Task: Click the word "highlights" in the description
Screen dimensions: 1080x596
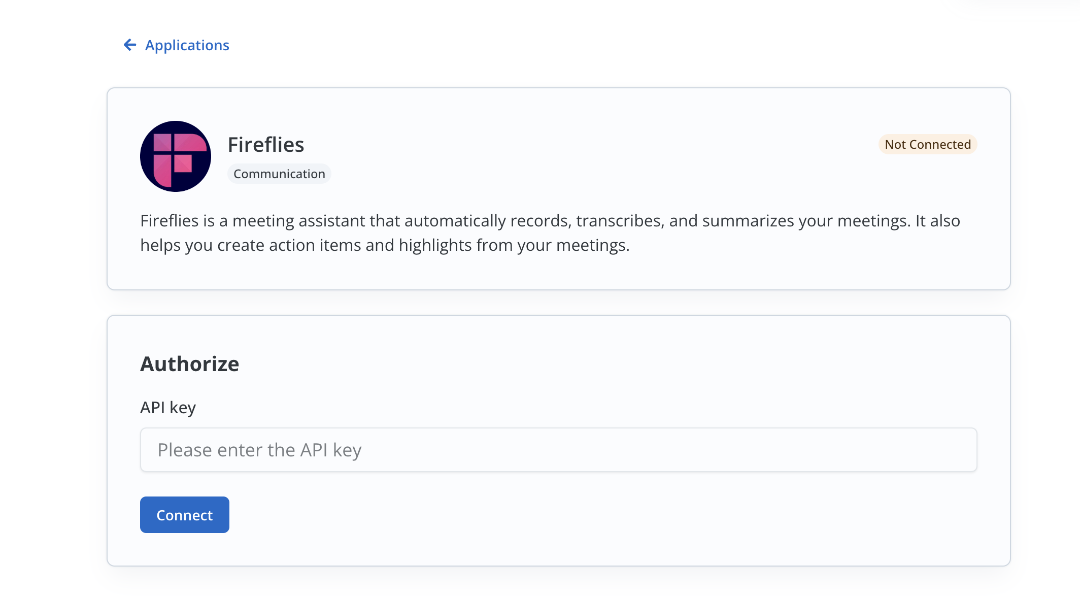Action: [x=435, y=245]
